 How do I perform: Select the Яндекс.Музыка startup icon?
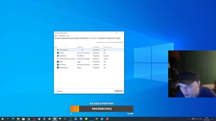click(x=58, y=68)
